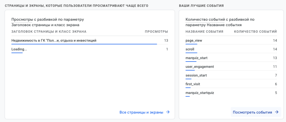Click the first_visit event name
Screen dimensions: 286x122
tap(193, 84)
